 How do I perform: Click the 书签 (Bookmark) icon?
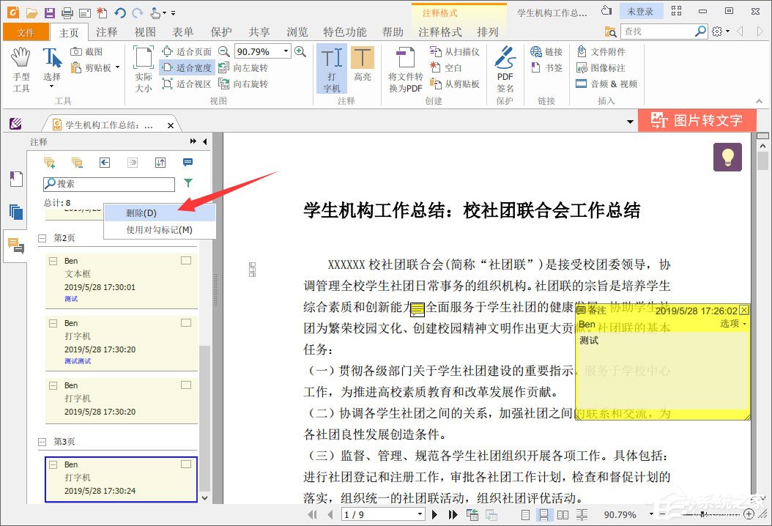point(546,66)
